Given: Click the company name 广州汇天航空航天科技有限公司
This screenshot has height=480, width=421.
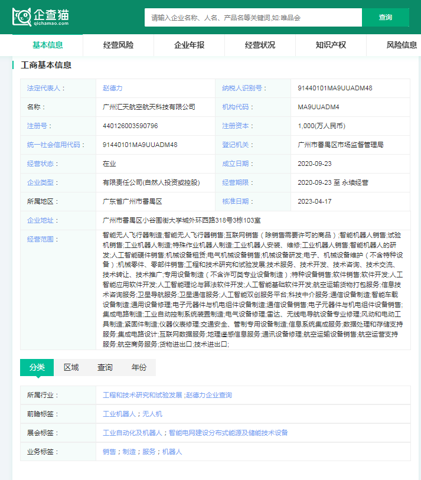Looking at the screenshot, I should click(x=149, y=107).
